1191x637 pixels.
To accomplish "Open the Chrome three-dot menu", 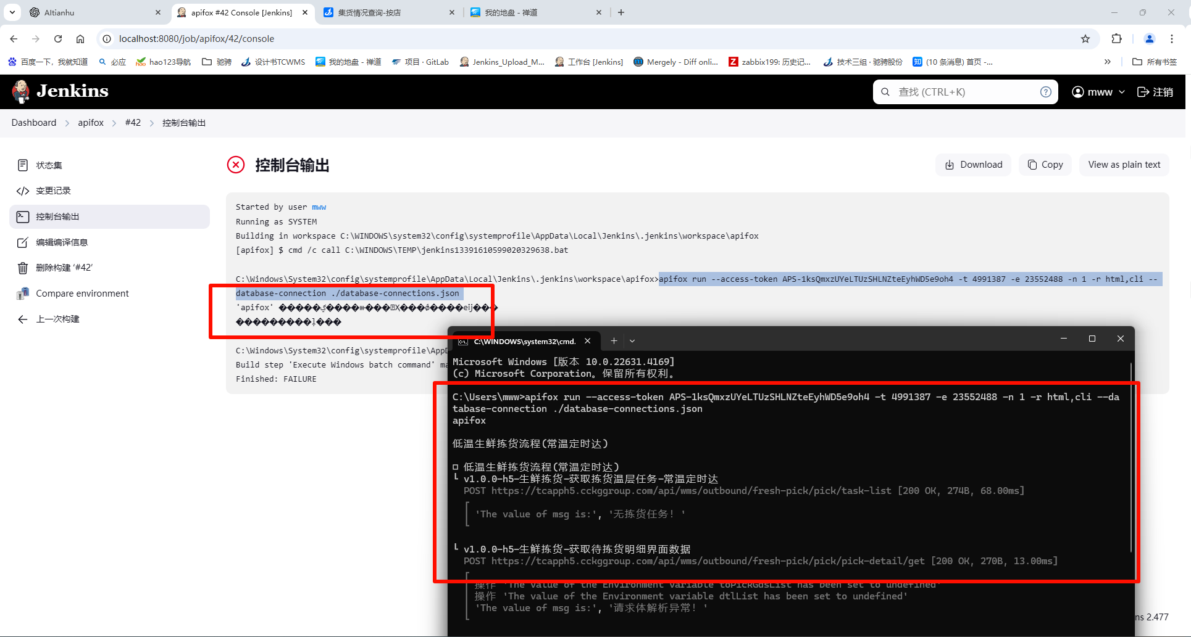I will 1172,39.
